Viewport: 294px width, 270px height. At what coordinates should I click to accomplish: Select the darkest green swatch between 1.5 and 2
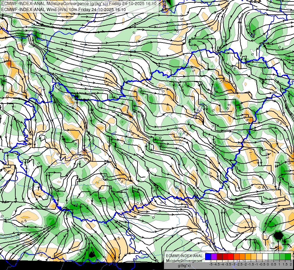pyautogui.click(x=288, y=257)
